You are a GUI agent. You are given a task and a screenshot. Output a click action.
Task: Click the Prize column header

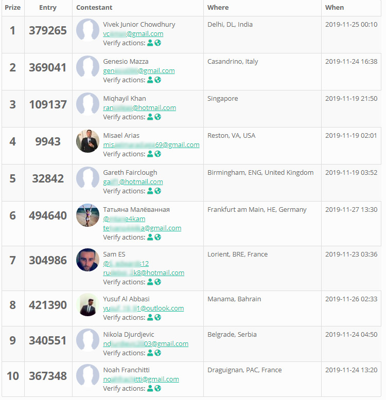click(x=12, y=8)
